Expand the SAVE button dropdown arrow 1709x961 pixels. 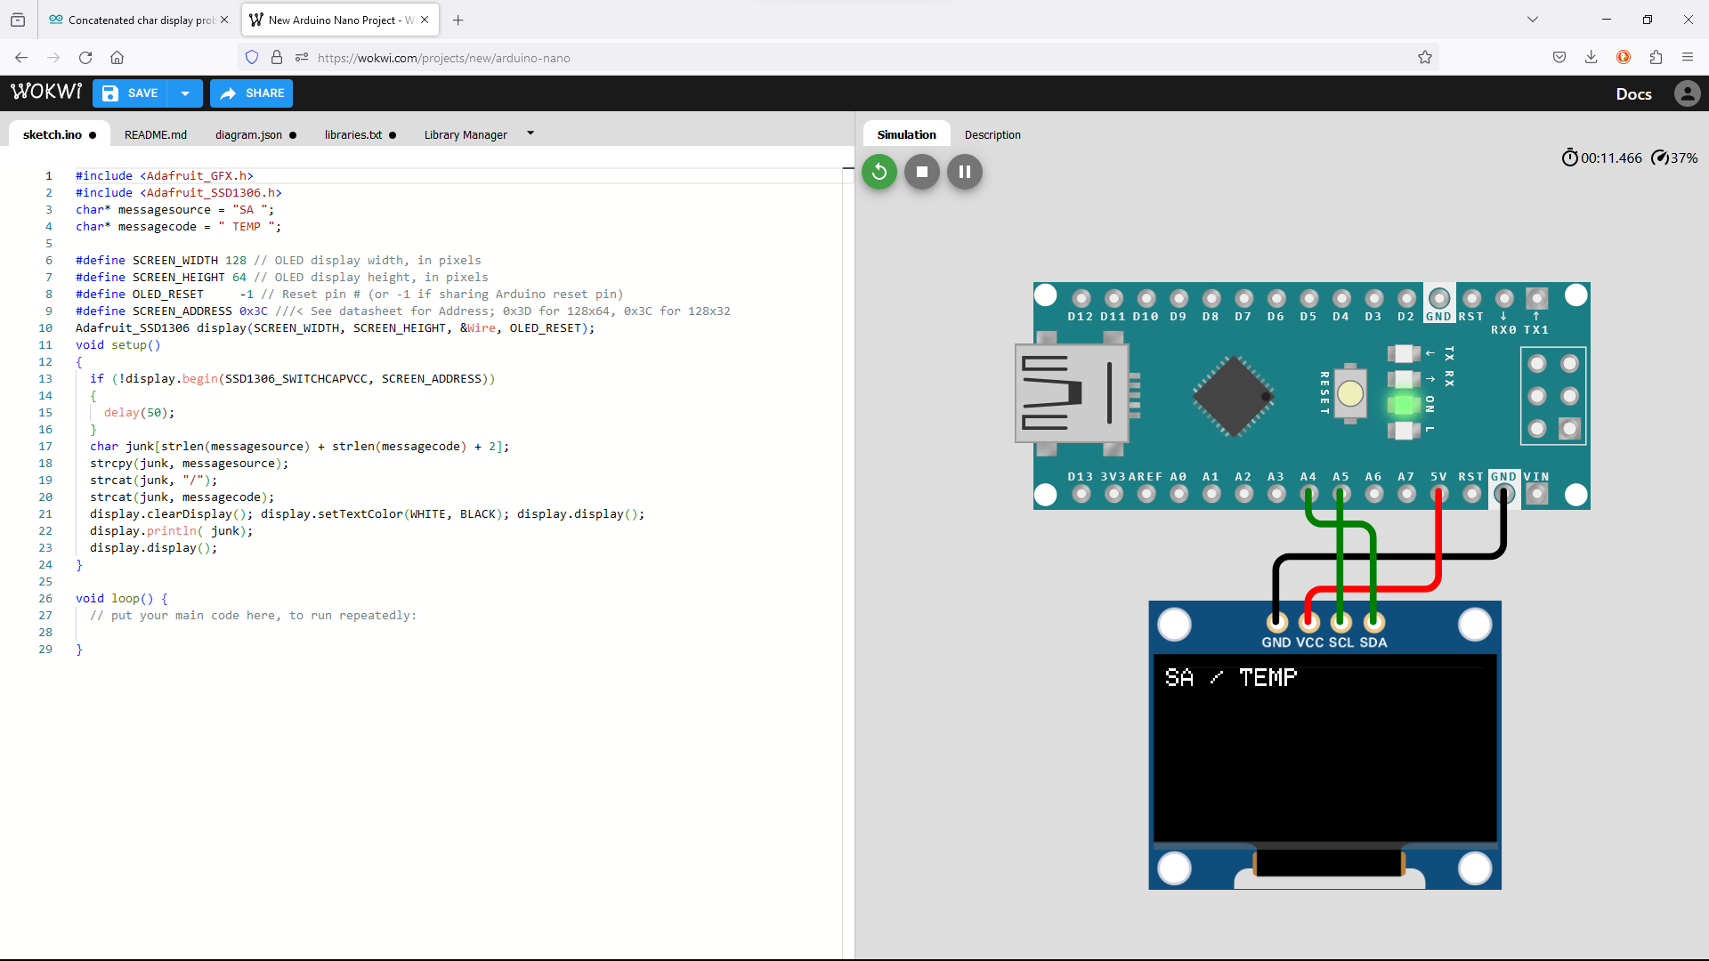[185, 93]
